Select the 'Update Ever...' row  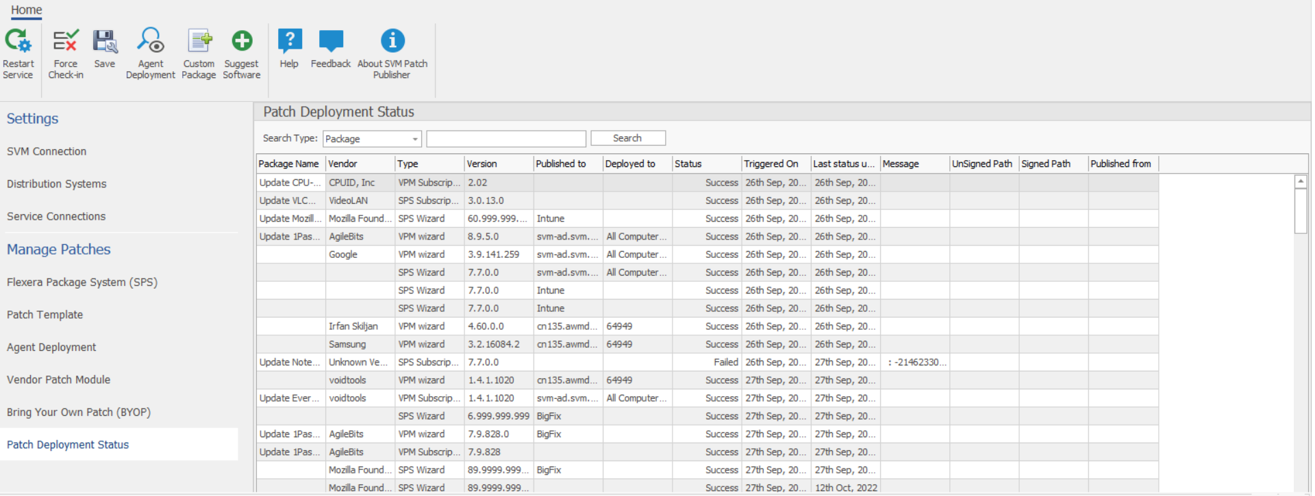(707, 398)
